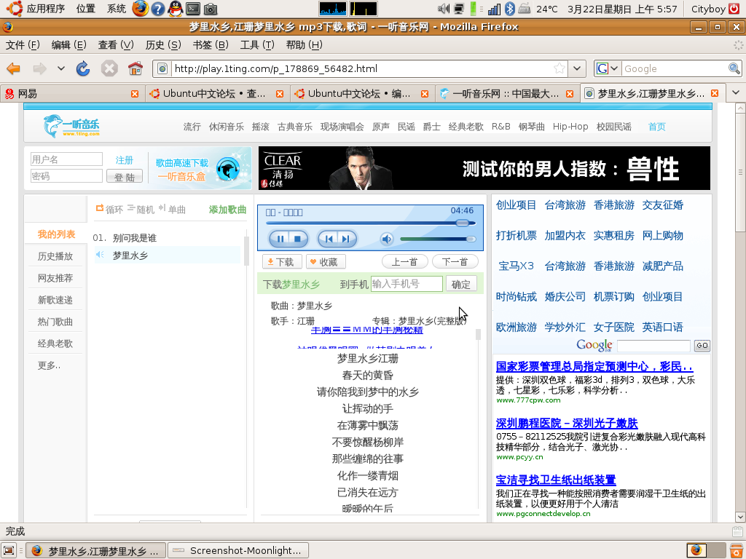The height and width of the screenshot is (559, 746).
Task: Click the 登陆 login button
Action: [125, 177]
